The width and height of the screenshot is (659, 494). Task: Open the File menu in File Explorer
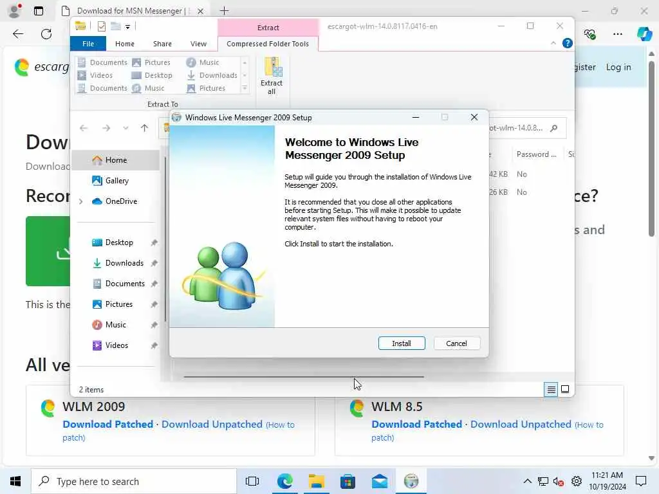pyautogui.click(x=88, y=44)
